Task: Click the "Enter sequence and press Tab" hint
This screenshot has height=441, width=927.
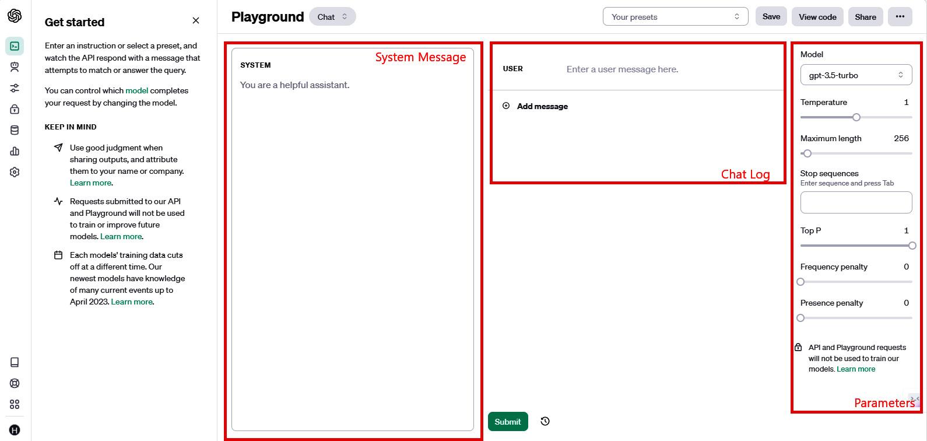Action: click(847, 183)
